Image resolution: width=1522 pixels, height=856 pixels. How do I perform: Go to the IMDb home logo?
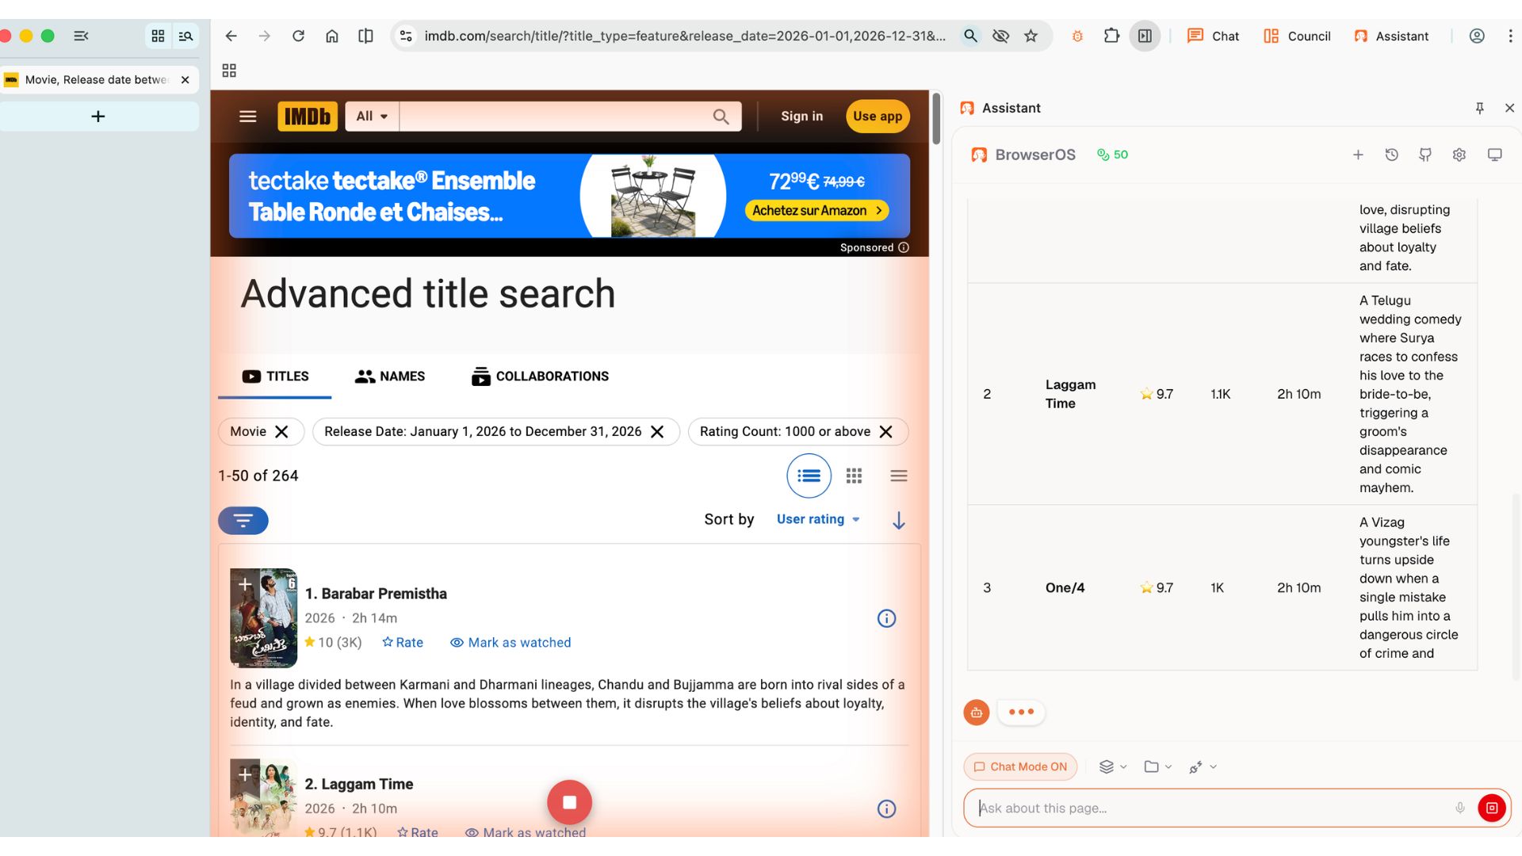point(308,117)
